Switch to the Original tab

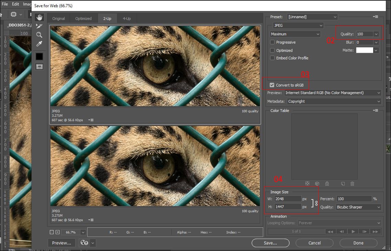(x=58, y=18)
